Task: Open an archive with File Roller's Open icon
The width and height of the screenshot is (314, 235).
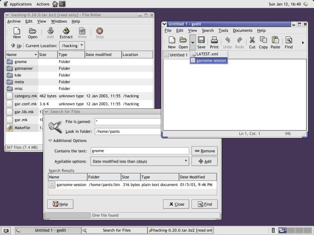Action: click(x=33, y=33)
